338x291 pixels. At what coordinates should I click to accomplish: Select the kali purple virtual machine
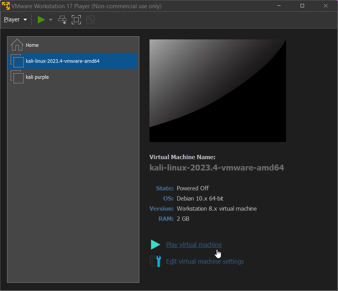(73, 77)
